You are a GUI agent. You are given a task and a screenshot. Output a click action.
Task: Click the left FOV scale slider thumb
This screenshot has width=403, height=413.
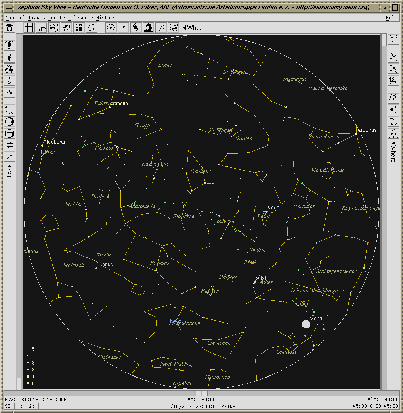click(19, 384)
